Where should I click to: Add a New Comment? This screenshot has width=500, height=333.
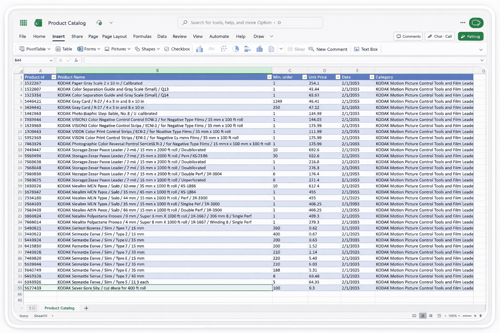(328, 49)
